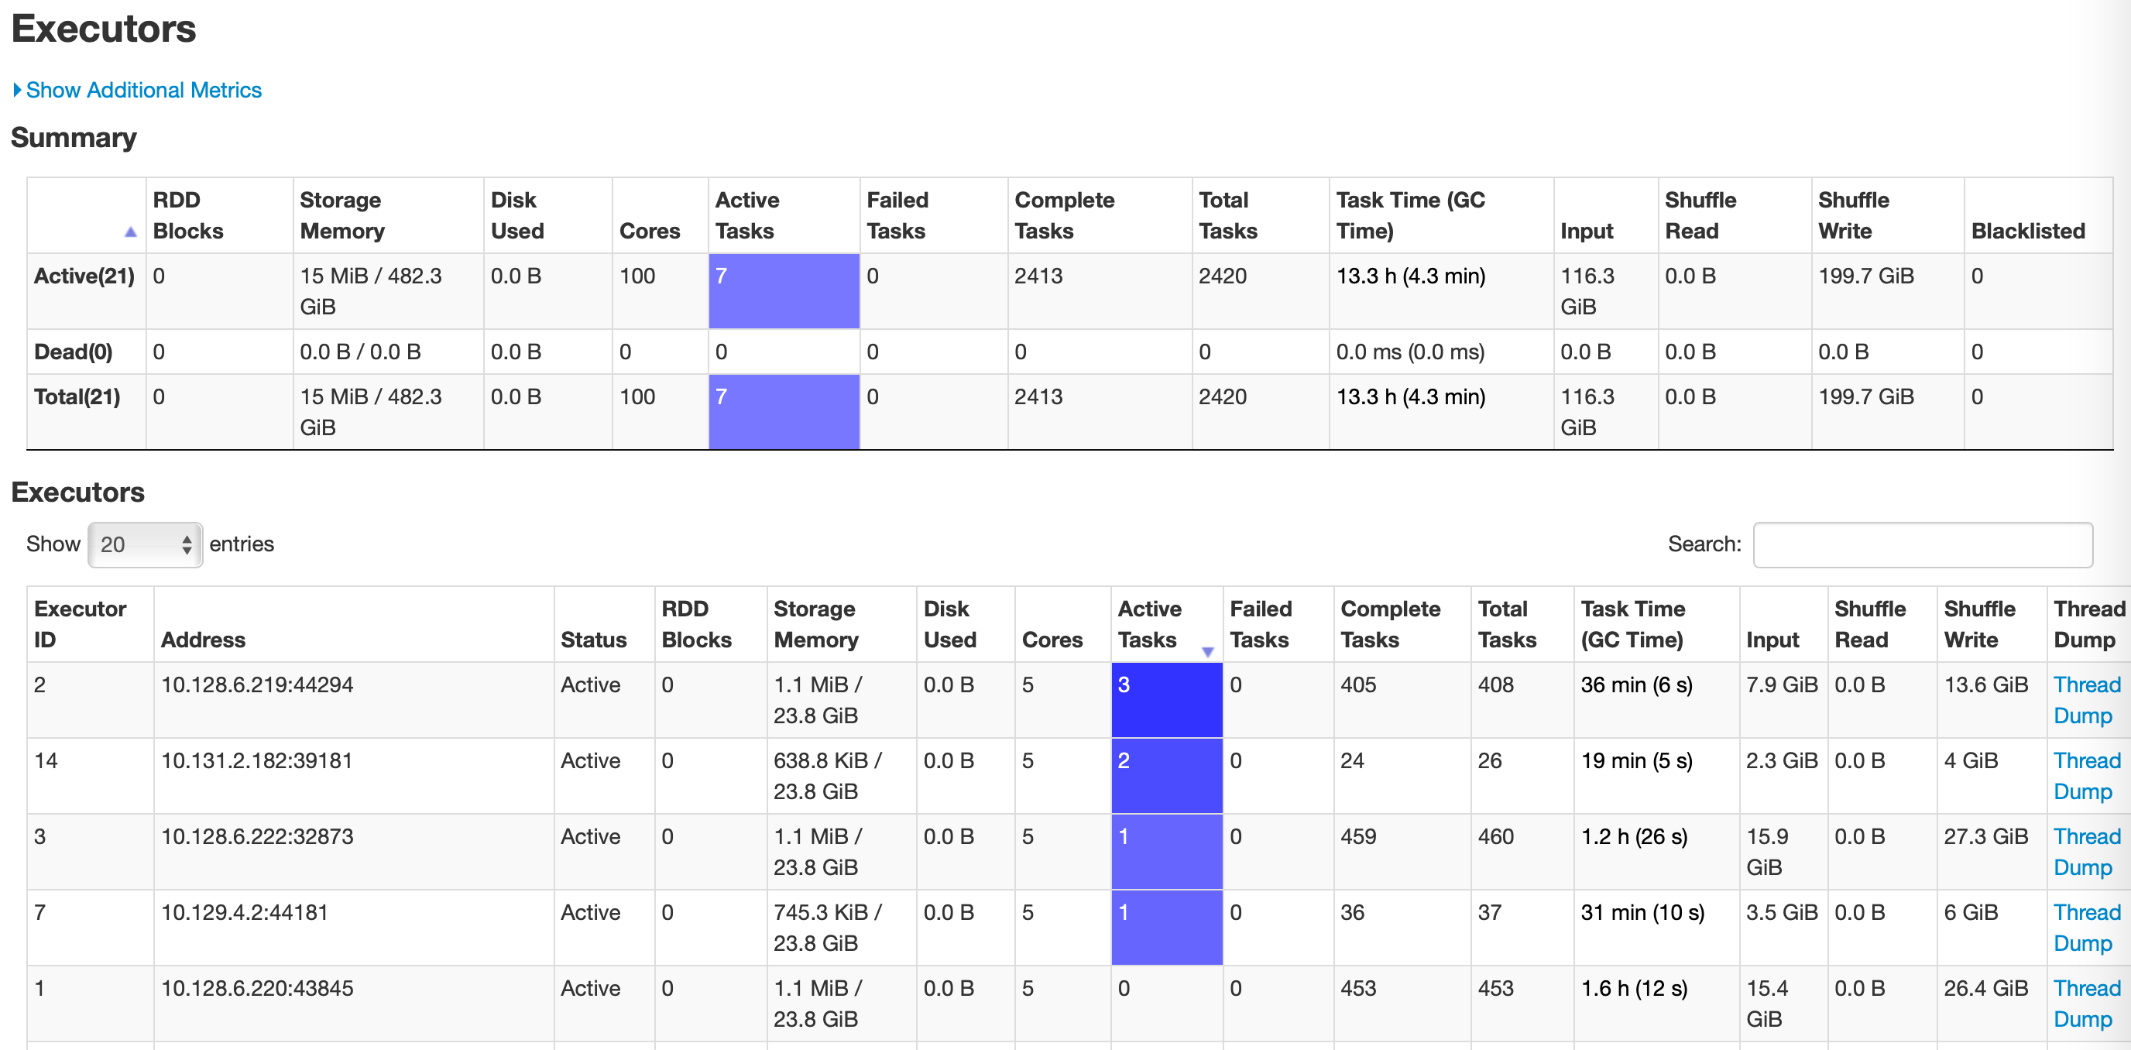This screenshot has height=1050, width=2131.
Task: Open Thread Dump for executor 14
Action: (2086, 776)
